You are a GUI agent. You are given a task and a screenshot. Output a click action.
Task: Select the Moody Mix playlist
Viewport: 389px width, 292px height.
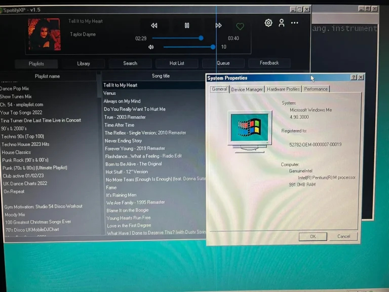pyautogui.click(x=15, y=214)
